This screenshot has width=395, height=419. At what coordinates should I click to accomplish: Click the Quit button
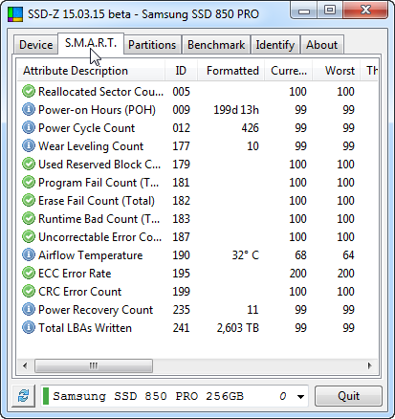point(348,396)
